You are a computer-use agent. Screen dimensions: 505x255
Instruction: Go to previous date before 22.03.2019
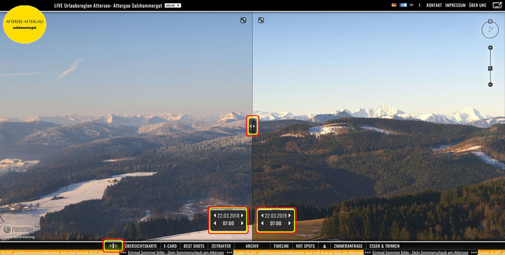(x=262, y=215)
